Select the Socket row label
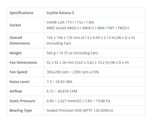Image resolution: width=153 pixels, height=123 pixels. pyautogui.click(x=15, y=25)
